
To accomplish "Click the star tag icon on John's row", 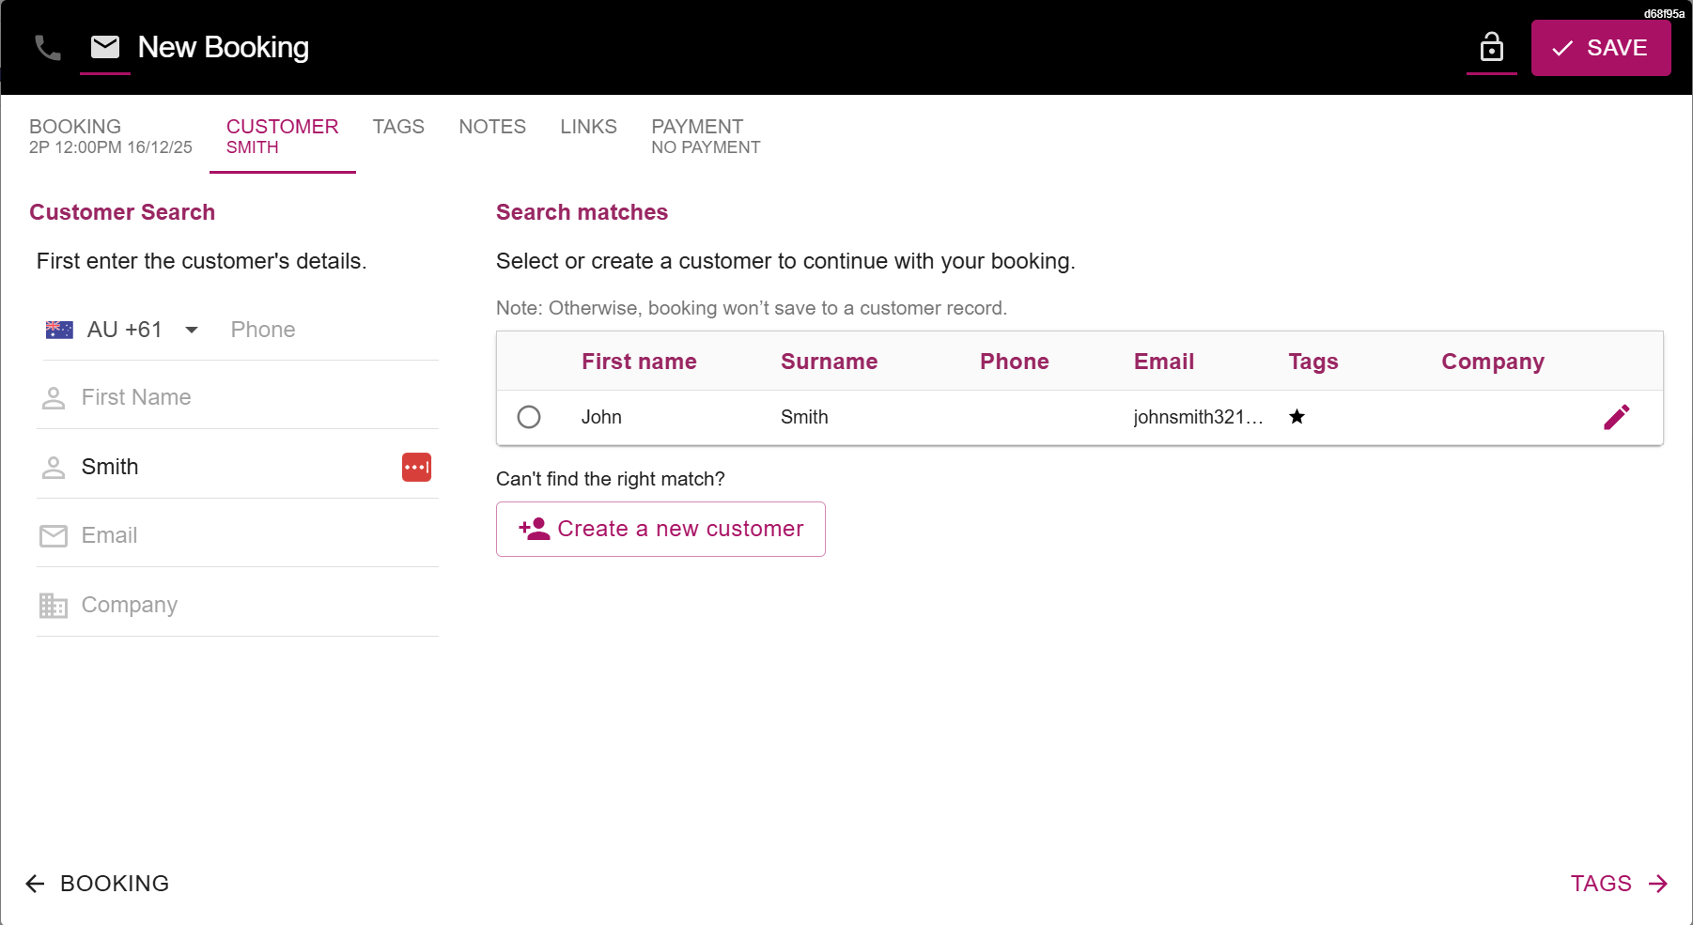I will point(1297,417).
